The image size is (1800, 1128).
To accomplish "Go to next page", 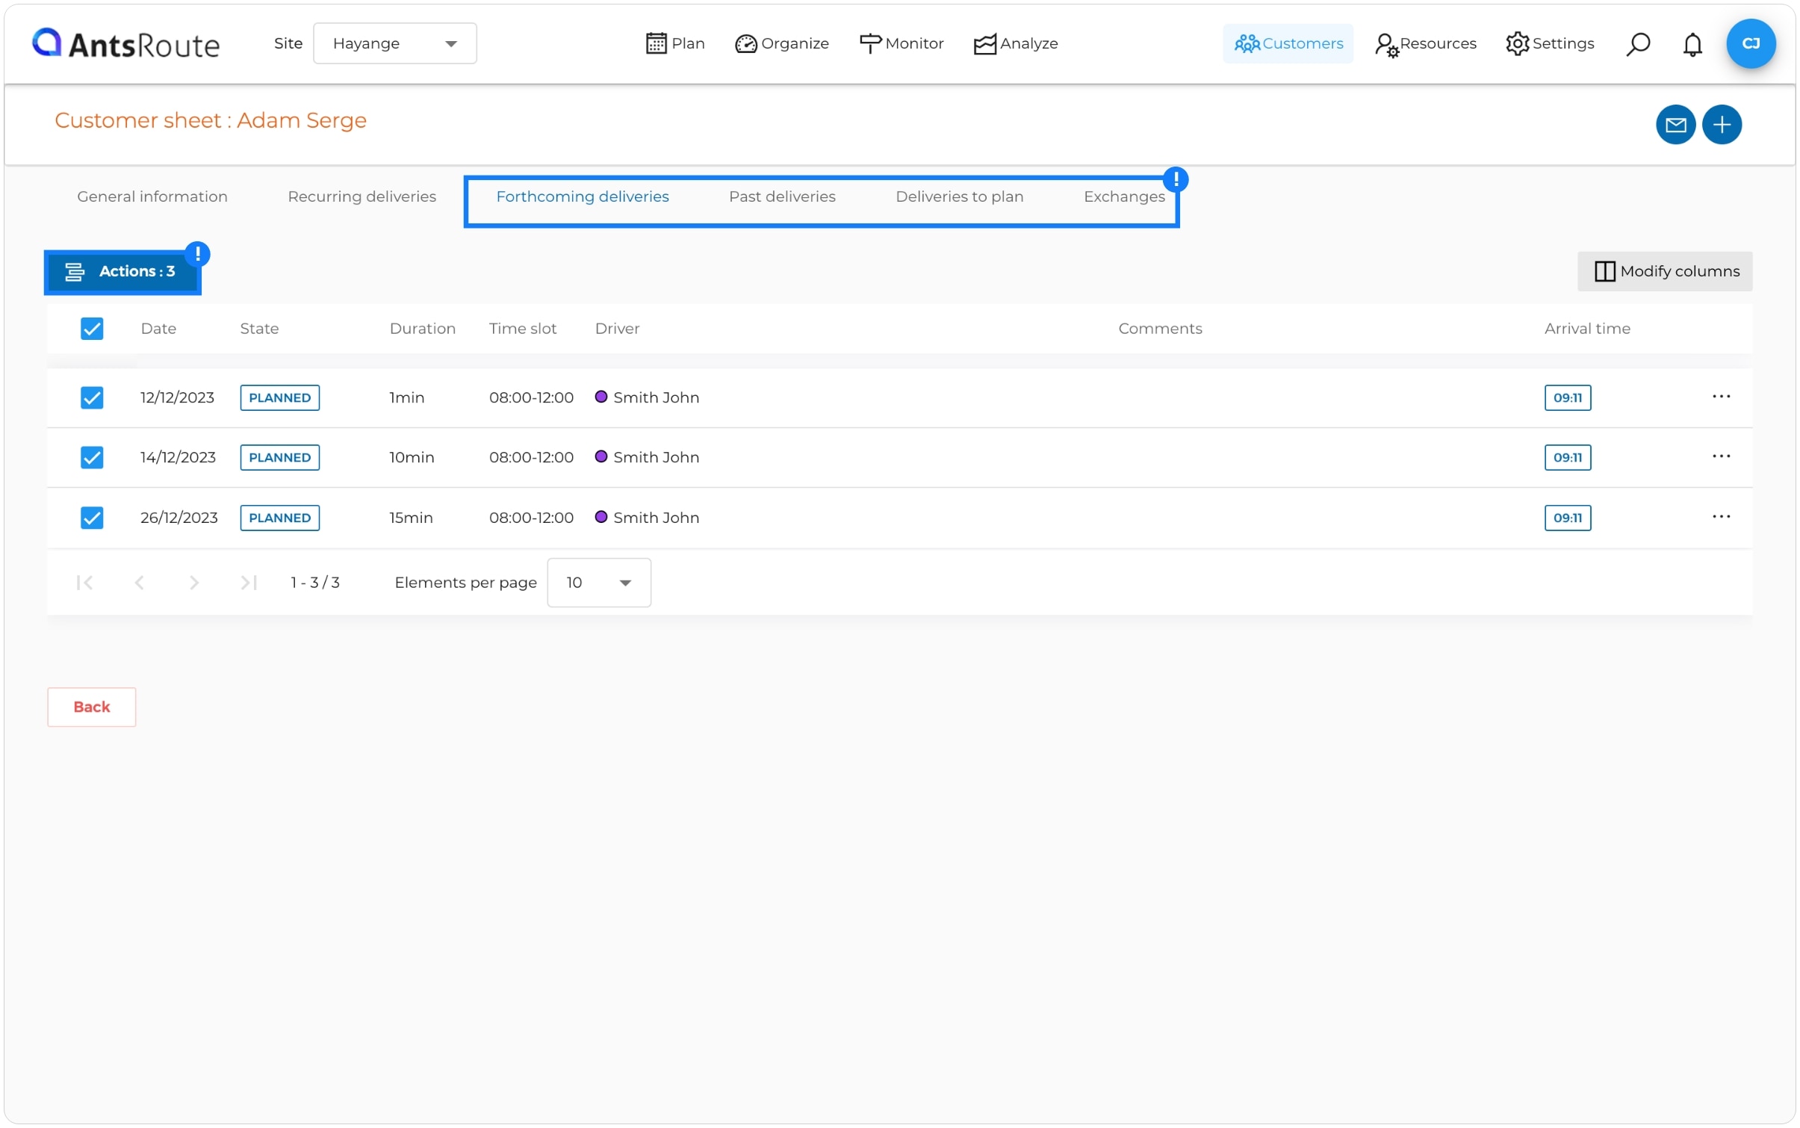I will [x=194, y=583].
